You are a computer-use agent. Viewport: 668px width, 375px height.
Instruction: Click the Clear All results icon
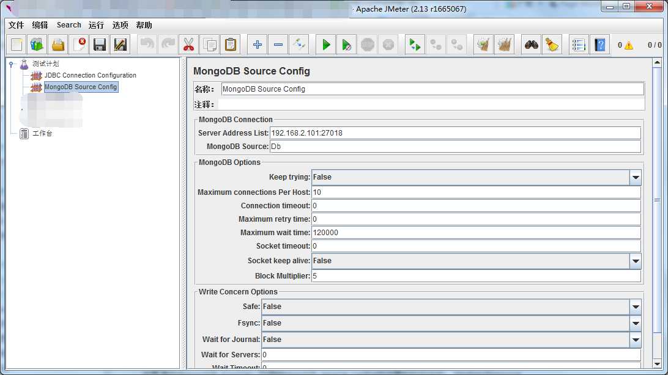click(x=505, y=45)
